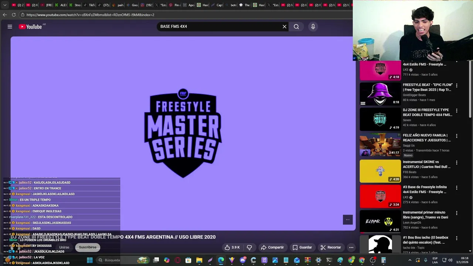Open the Windows Start menu
The height and width of the screenshot is (266, 473).
(89, 260)
